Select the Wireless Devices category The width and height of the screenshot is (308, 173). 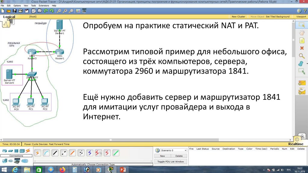tap(22, 151)
